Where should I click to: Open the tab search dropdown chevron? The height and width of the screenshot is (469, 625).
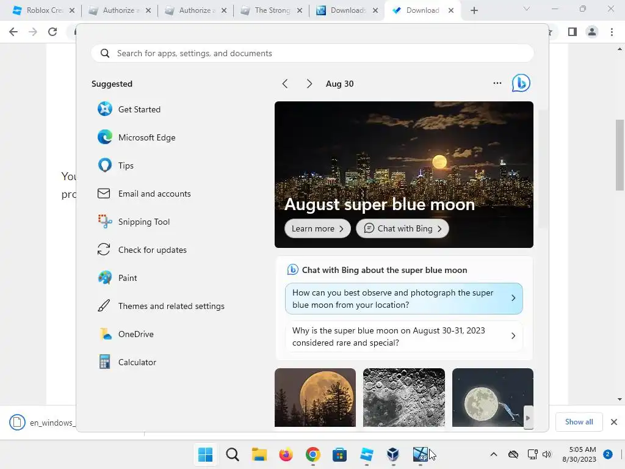(527, 9)
